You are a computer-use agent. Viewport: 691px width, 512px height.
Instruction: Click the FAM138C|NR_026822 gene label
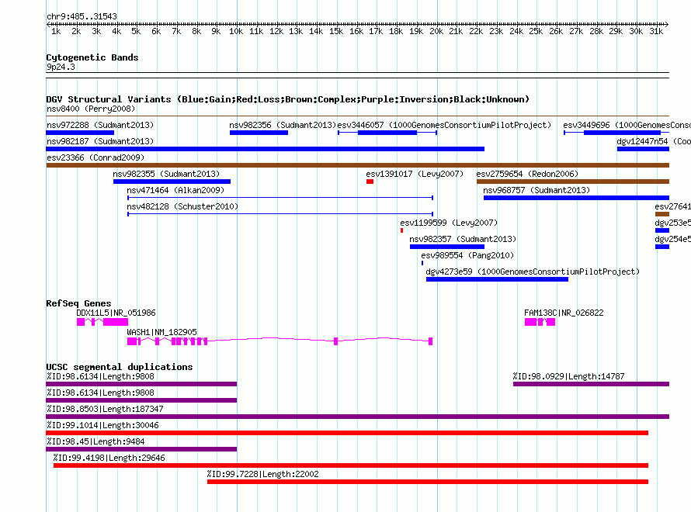564,313
